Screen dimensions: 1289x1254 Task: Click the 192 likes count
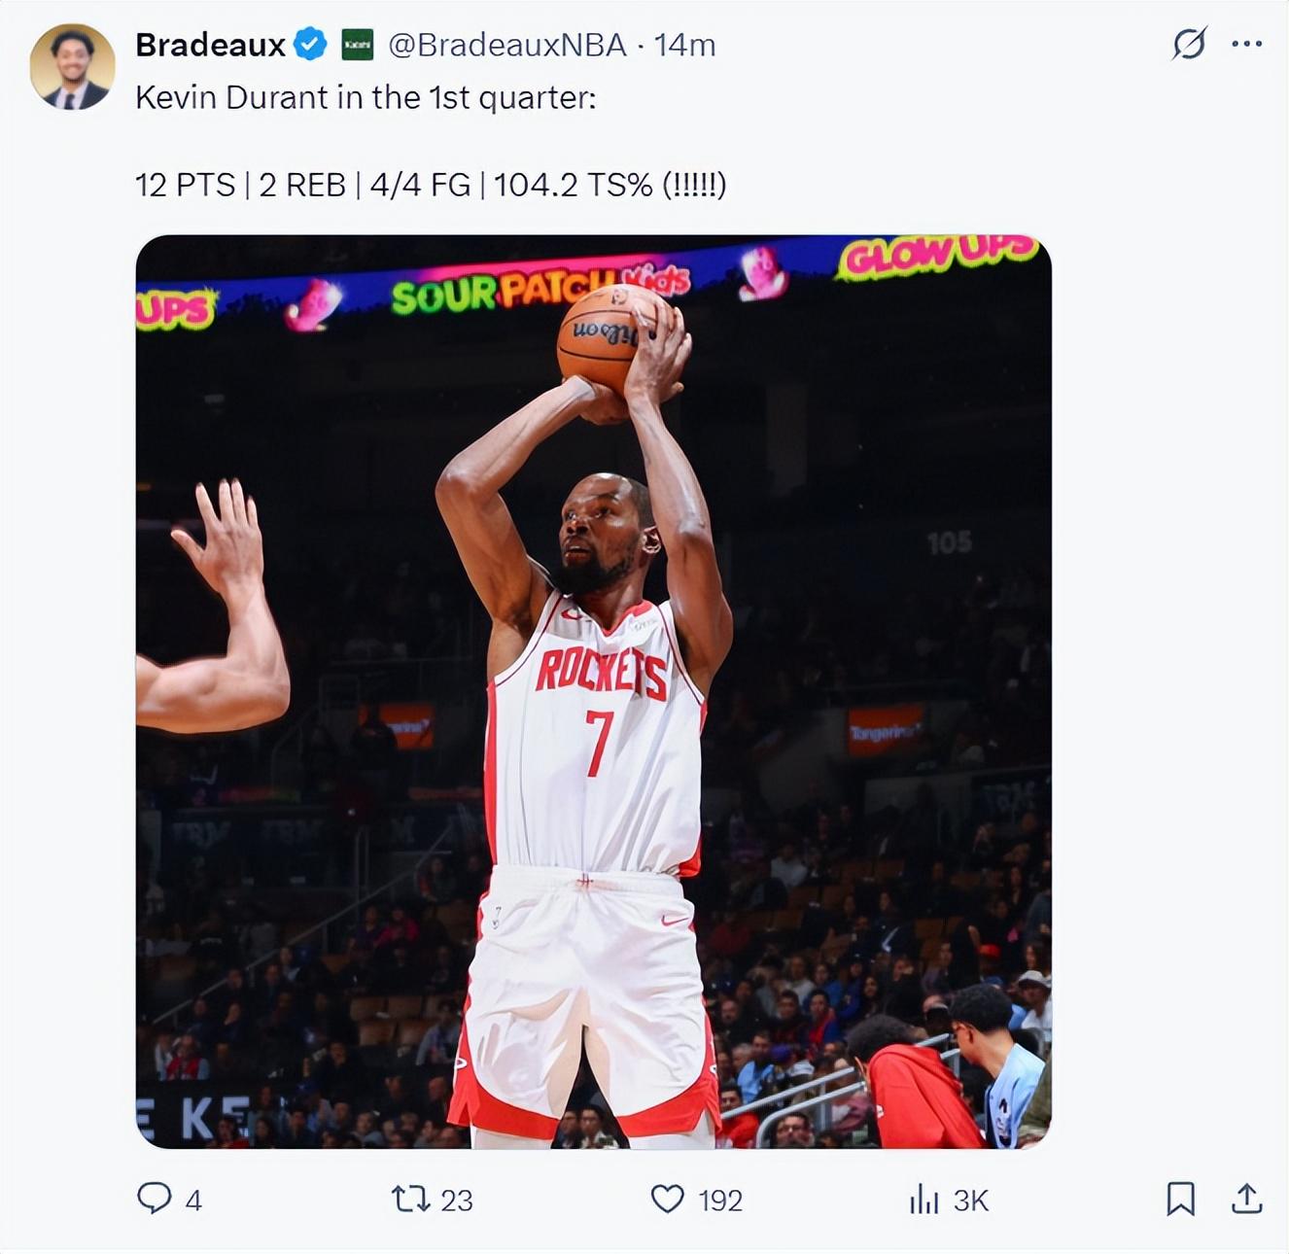(x=719, y=1201)
